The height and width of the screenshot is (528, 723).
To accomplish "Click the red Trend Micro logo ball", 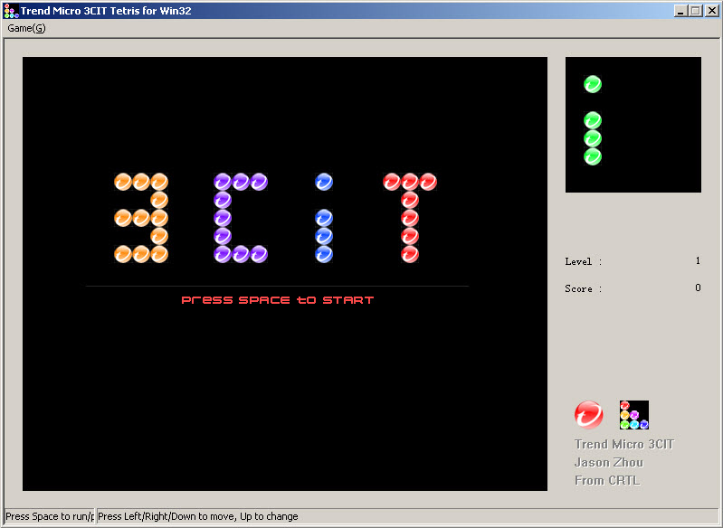I will [589, 415].
